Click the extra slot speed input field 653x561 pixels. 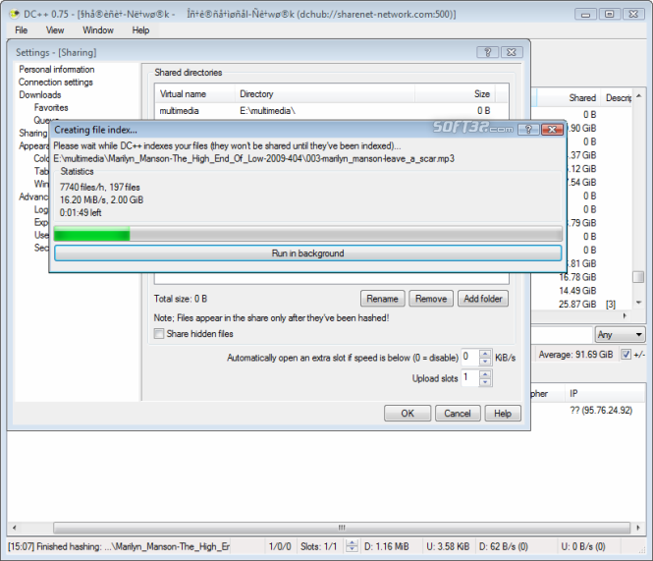[469, 358]
